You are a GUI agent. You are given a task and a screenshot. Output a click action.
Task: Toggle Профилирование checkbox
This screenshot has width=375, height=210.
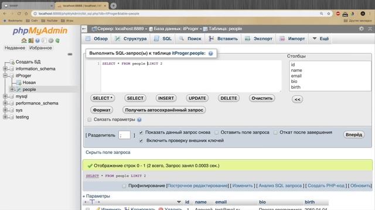124,185
